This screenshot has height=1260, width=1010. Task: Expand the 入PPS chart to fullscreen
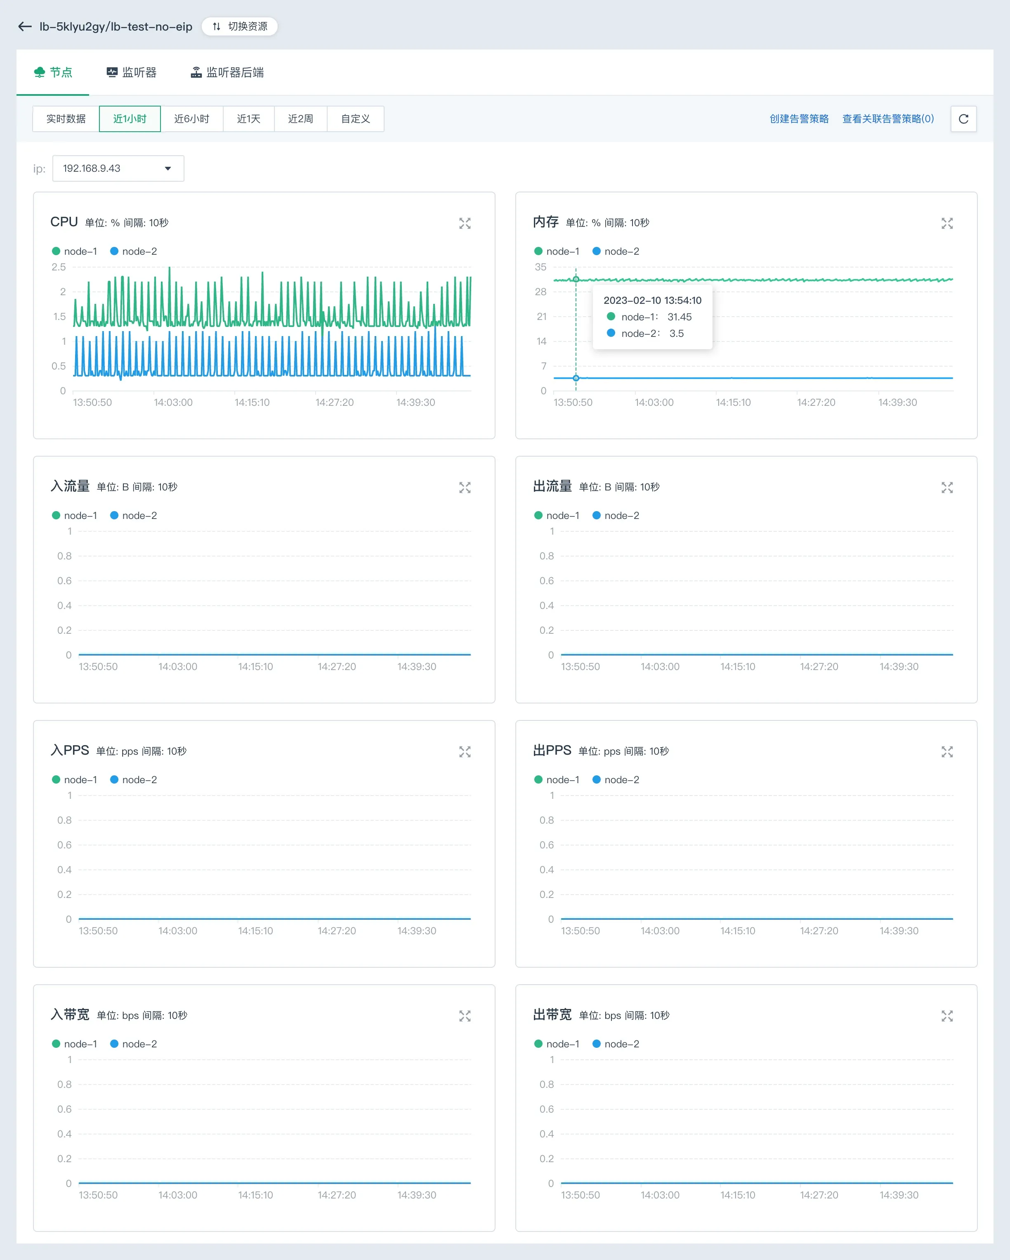click(465, 751)
